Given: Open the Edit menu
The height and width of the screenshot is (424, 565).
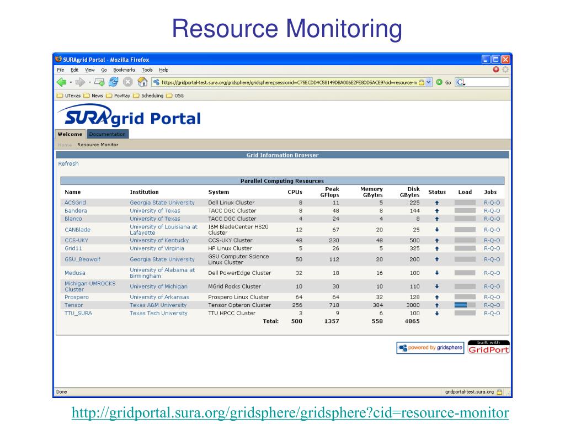Looking at the screenshot, I should point(74,70).
